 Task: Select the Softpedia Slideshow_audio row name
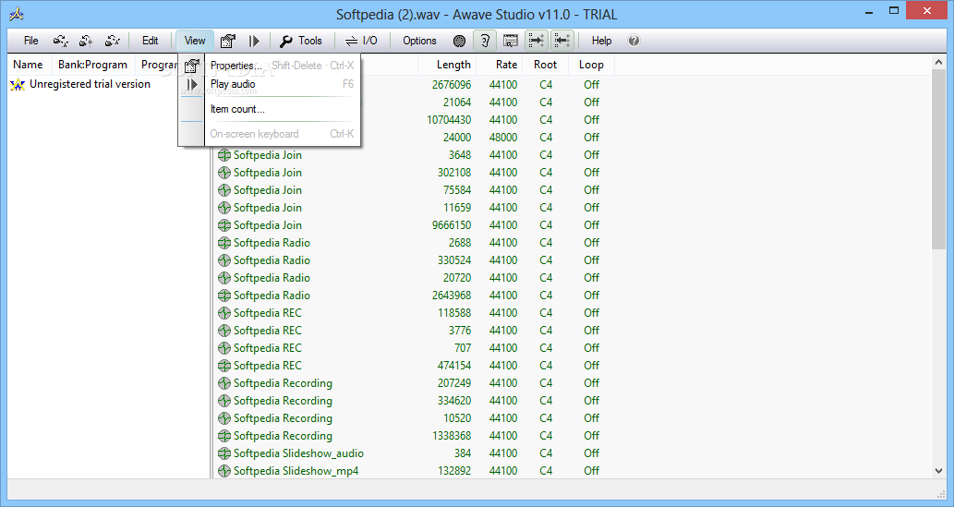[298, 453]
